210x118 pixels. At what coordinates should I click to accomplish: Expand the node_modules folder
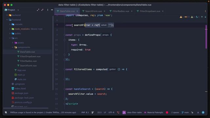pyautogui.click(x=10, y=29)
